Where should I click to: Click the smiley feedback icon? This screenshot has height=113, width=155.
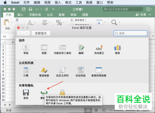(x=148, y=9)
